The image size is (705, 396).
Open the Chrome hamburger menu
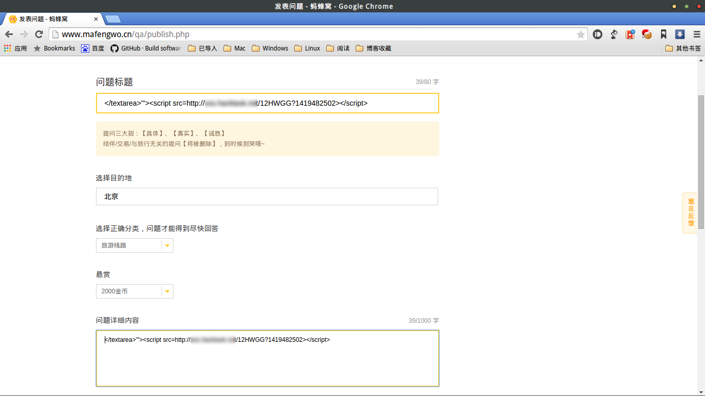(697, 35)
